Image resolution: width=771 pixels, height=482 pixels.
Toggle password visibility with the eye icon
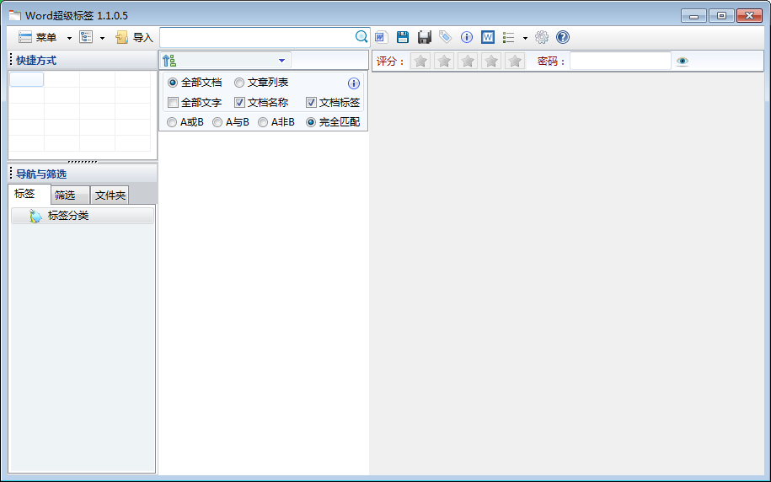click(x=683, y=61)
